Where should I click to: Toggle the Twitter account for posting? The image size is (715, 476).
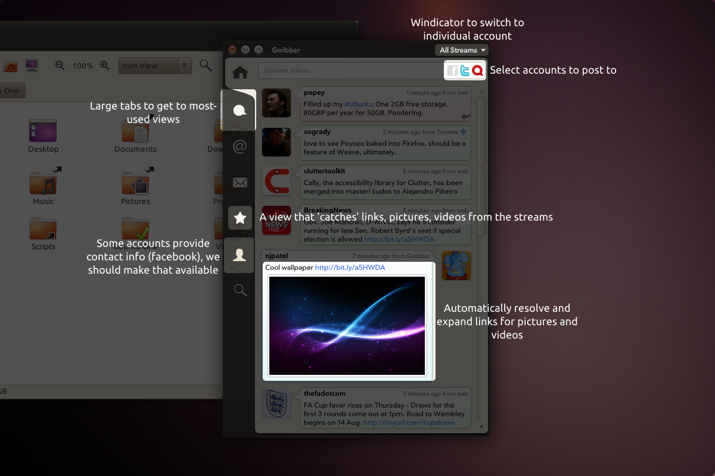465,71
